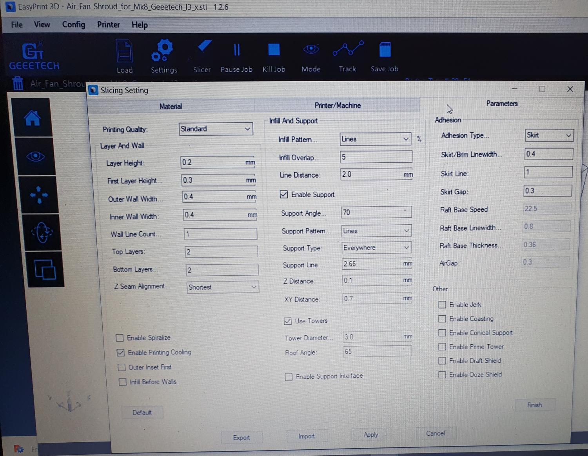Start the Slicer tool
The height and width of the screenshot is (456, 588).
pyautogui.click(x=204, y=47)
